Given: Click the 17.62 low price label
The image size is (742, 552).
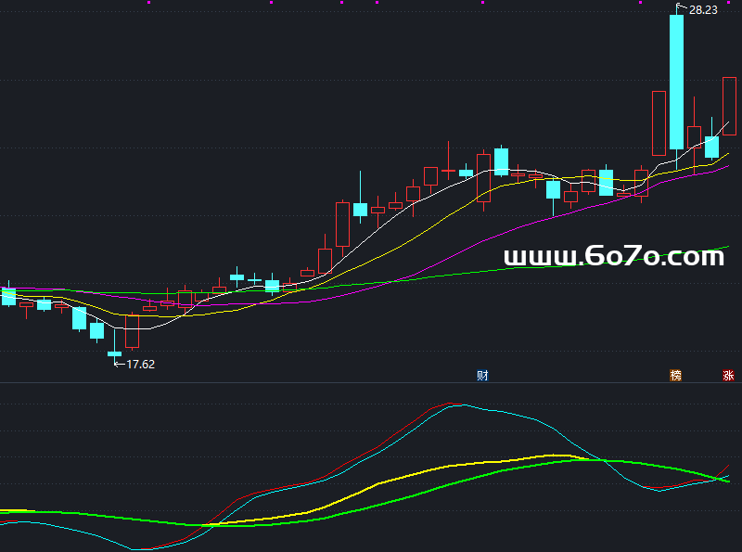Looking at the screenshot, I should pyautogui.click(x=141, y=364).
